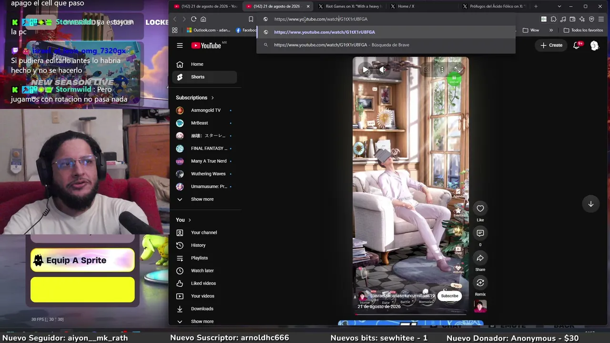
Task: Open Playlists in the sidebar
Action: pyautogui.click(x=204, y=258)
